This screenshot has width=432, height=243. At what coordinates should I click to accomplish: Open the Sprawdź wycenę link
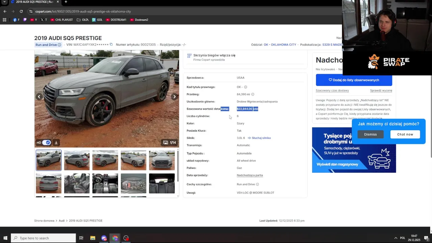[381, 90]
